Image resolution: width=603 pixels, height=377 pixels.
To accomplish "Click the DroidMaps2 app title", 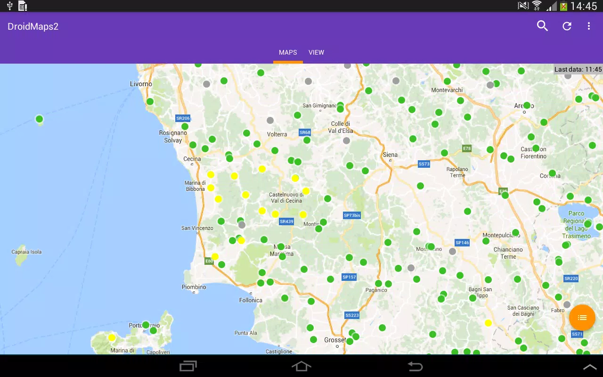I will coord(33,26).
